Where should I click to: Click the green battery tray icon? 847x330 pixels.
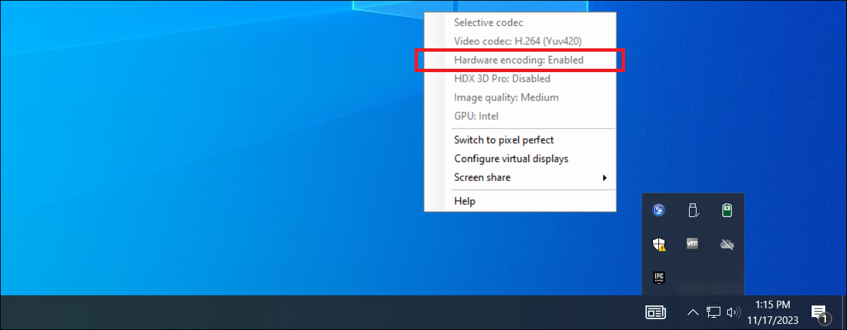tap(727, 210)
